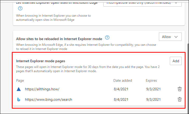Click the allthings.how triangle favicon

[x=19, y=89]
